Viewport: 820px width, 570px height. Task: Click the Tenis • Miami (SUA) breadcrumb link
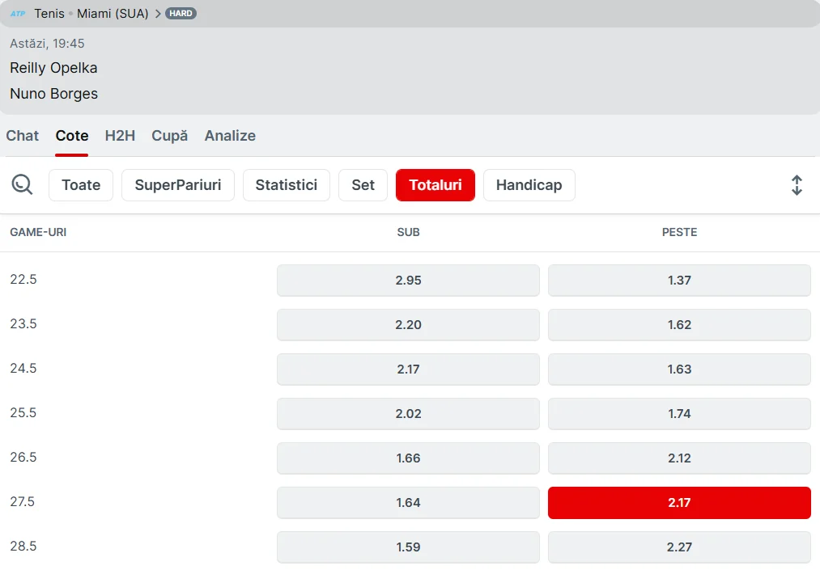click(91, 14)
